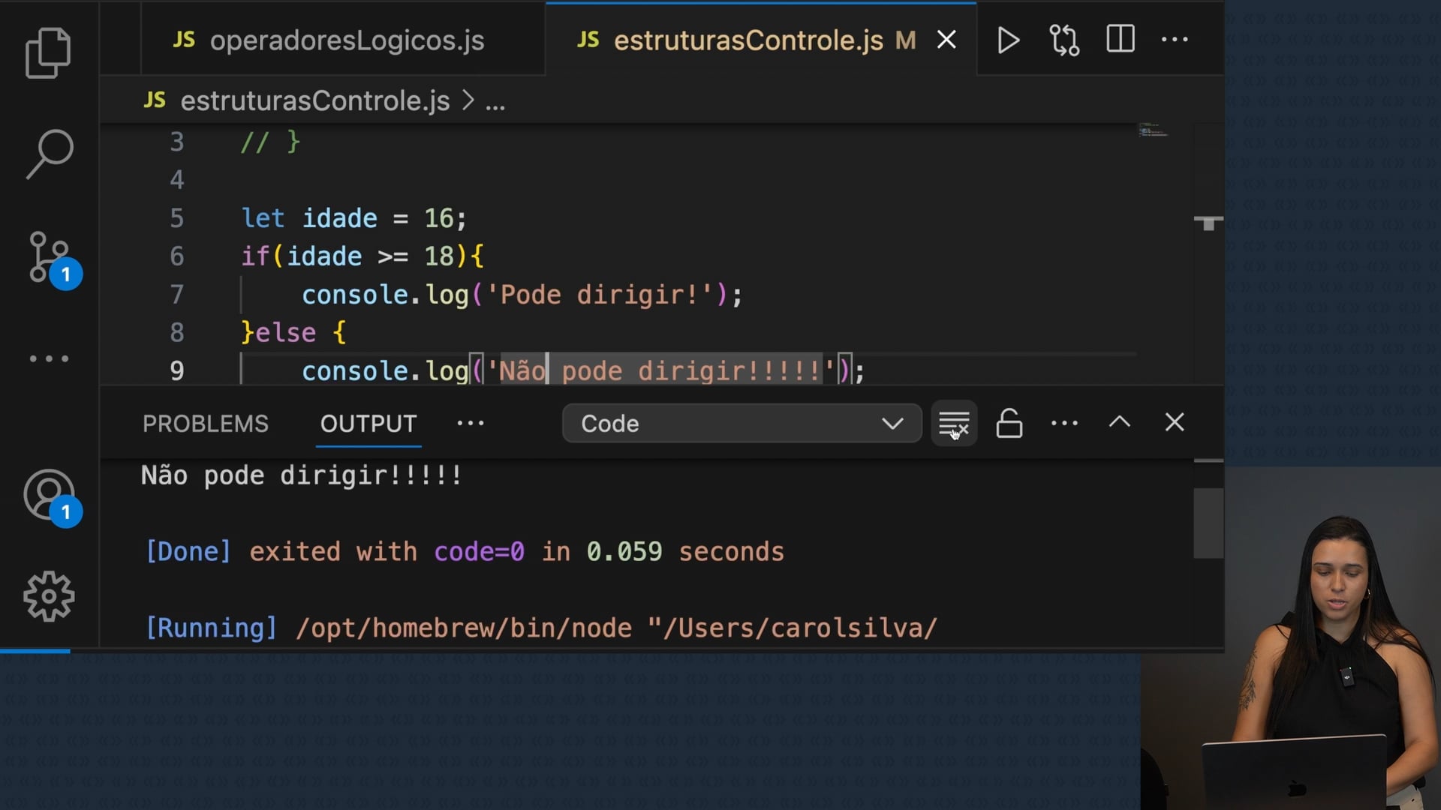Toggle output auto-scroll lock
This screenshot has width=1441, height=810.
[x=1009, y=424]
